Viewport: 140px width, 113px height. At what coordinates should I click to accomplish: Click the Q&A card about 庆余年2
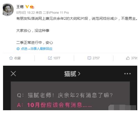[70, 96]
